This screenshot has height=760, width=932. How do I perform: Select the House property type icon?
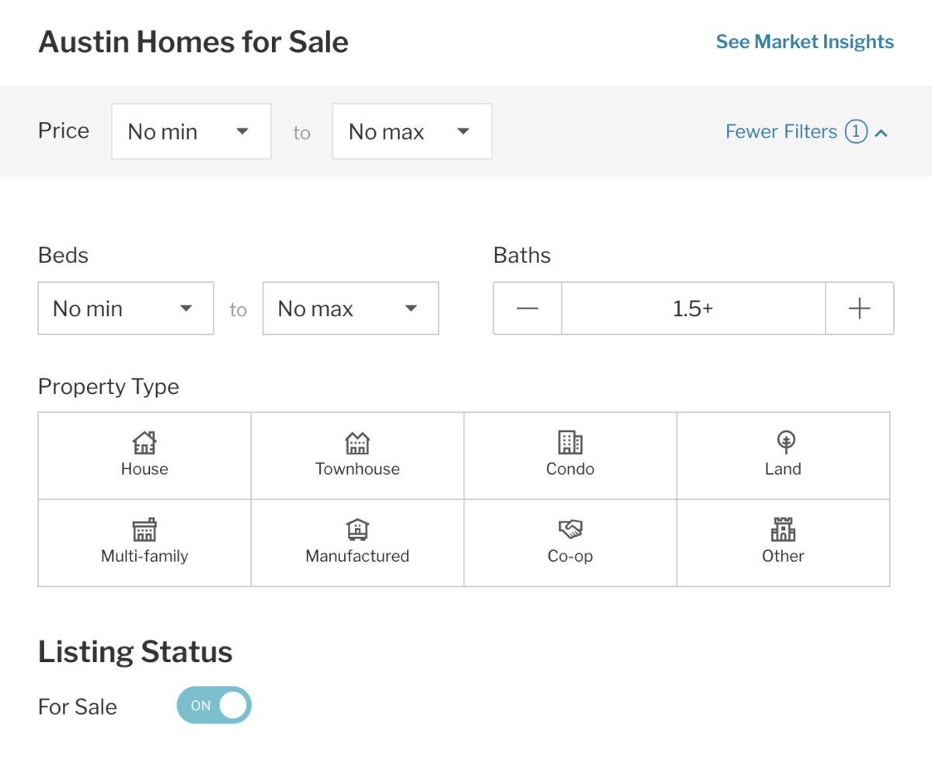click(144, 443)
